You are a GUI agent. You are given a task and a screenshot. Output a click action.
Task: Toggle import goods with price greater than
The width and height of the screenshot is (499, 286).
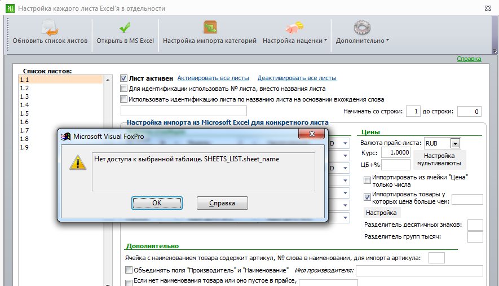click(367, 197)
